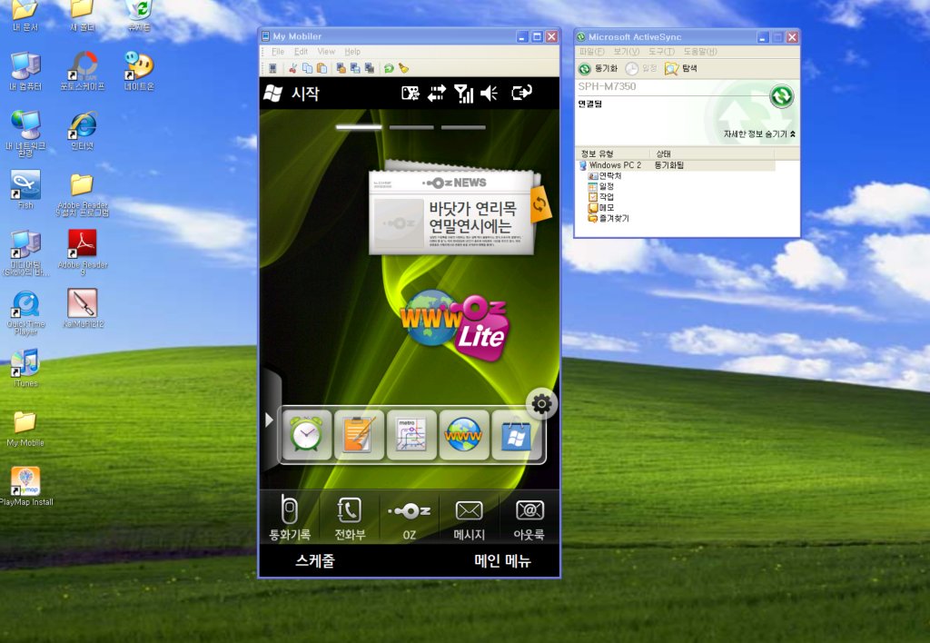Select the third home page indicator bar
Image resolution: width=930 pixels, height=643 pixels.
pyautogui.click(x=463, y=127)
